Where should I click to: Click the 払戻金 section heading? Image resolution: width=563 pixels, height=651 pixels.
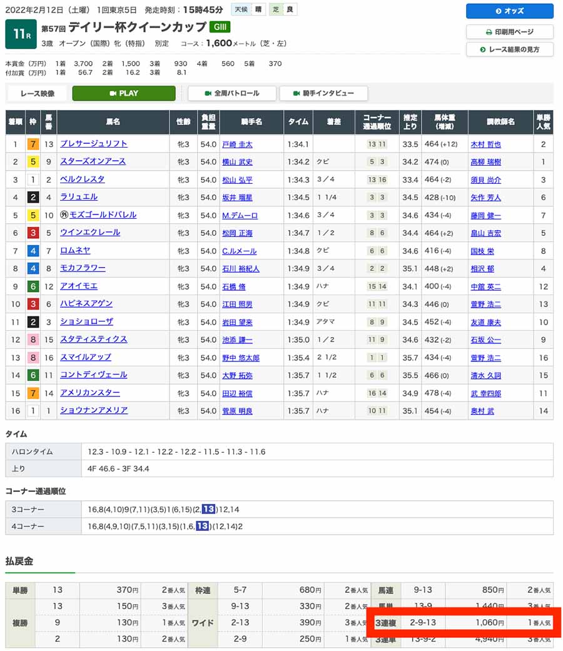[x=19, y=562]
